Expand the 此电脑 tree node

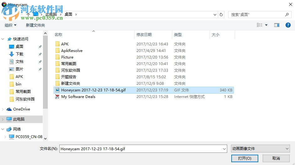click(x=3, y=119)
